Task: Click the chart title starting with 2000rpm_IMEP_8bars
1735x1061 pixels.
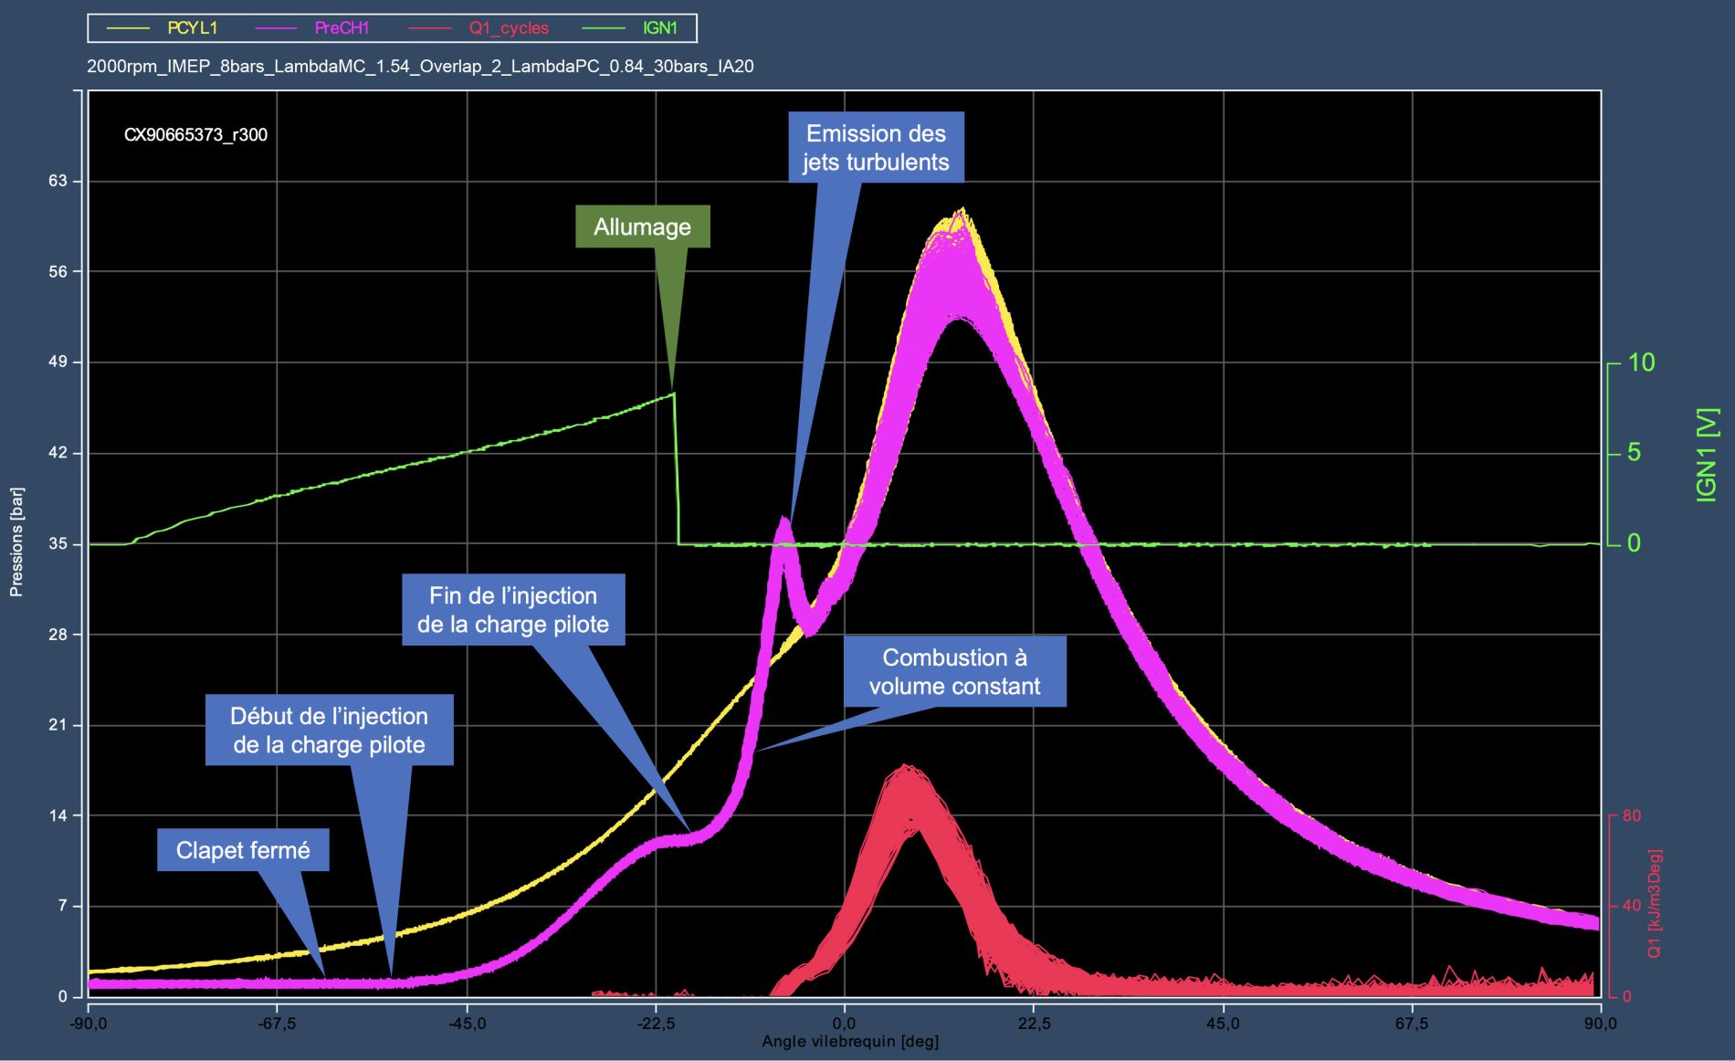Action: click(420, 67)
